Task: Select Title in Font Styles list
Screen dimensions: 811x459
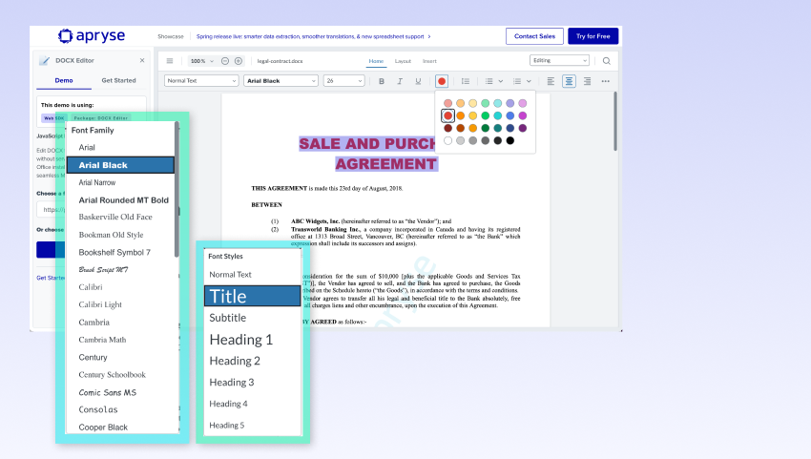Action: [253, 296]
